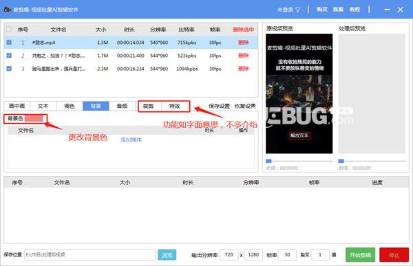Image resolution: width=413 pixels, height=266 pixels.
Task: Click 删除选中 to remove selected files
Action: tap(244, 30)
